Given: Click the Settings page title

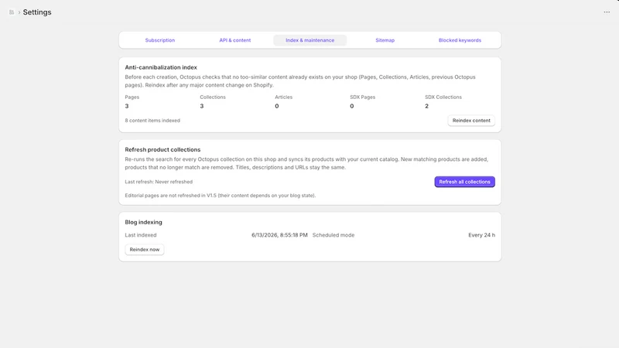Looking at the screenshot, I should [x=37, y=12].
